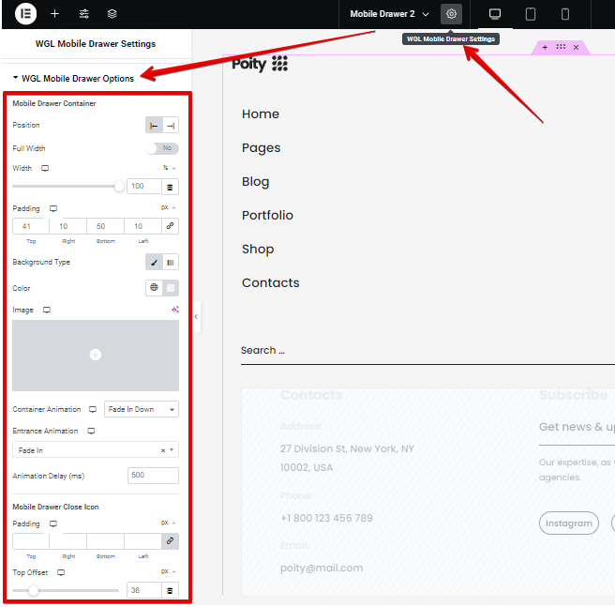The height and width of the screenshot is (607, 615).
Task: Click the +1 800 123 456 789 phone link
Action: [x=326, y=518]
